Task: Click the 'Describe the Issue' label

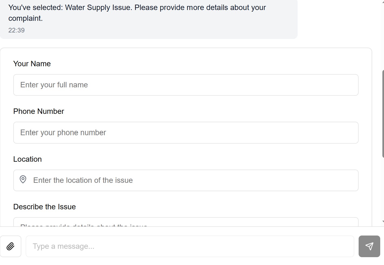Action: pyautogui.click(x=45, y=207)
